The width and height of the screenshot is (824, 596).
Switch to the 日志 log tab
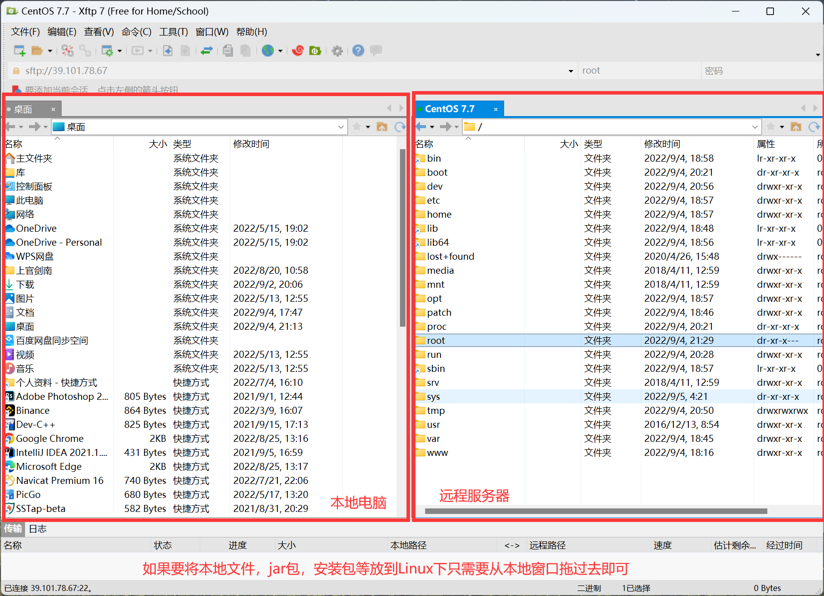(38, 529)
